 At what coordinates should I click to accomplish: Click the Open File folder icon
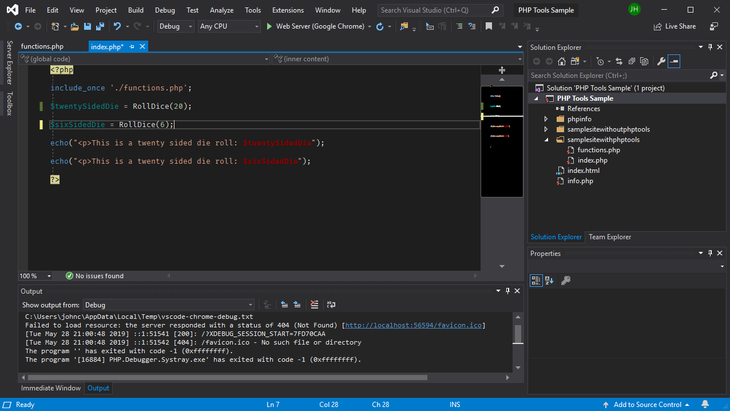(x=74, y=26)
